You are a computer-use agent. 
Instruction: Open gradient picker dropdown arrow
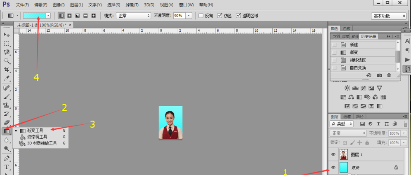48,16
